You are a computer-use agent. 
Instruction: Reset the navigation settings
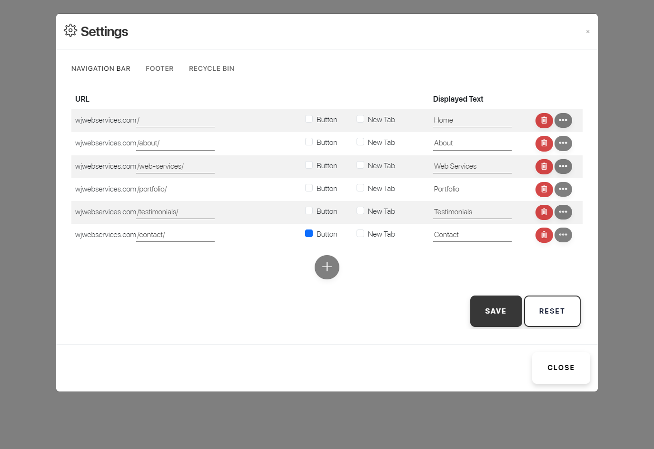click(x=552, y=311)
